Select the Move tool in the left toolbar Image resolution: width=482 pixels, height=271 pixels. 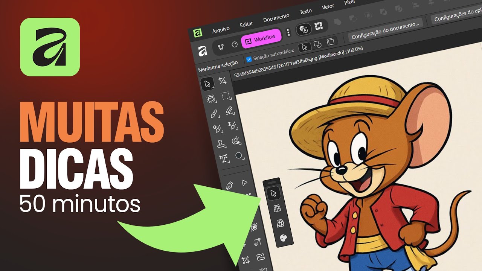(207, 84)
